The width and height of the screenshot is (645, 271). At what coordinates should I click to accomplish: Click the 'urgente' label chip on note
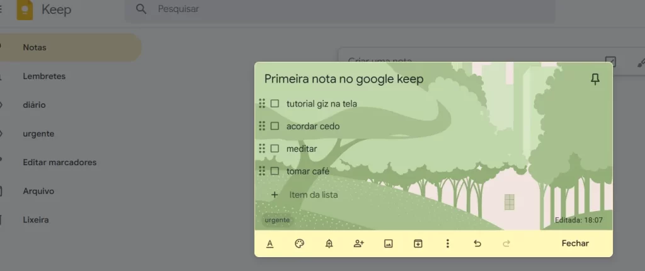(x=277, y=220)
